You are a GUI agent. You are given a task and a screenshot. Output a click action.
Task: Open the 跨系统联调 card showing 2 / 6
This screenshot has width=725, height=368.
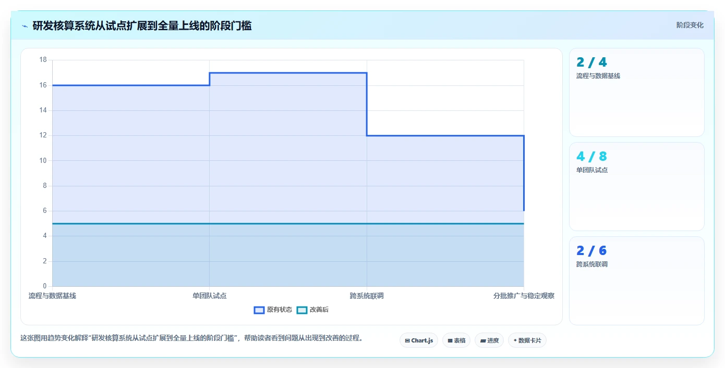pos(637,281)
